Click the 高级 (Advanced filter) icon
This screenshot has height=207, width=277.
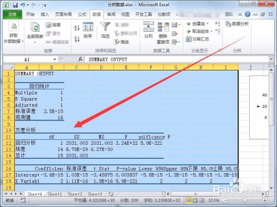coord(121,42)
